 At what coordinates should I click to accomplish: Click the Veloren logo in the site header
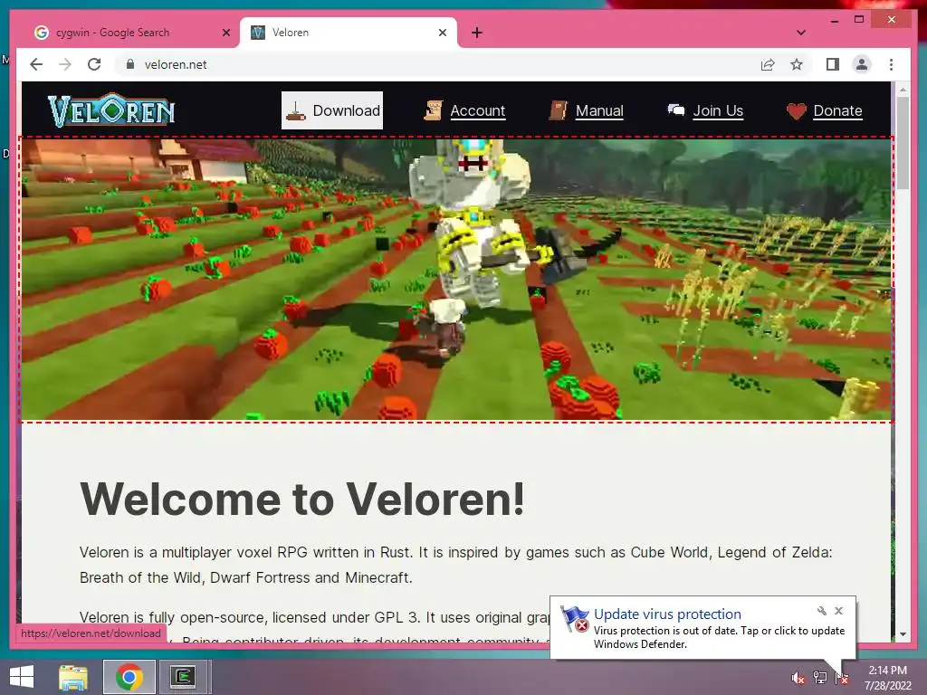coord(111,109)
